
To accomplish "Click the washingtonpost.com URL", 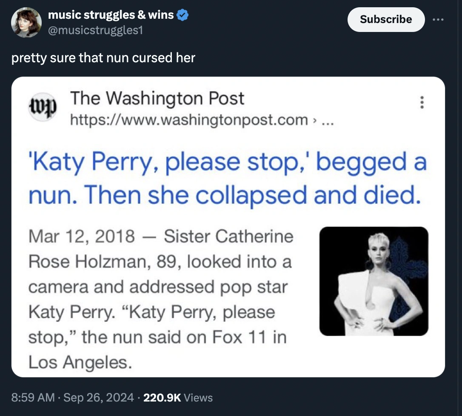I will click(x=189, y=120).
